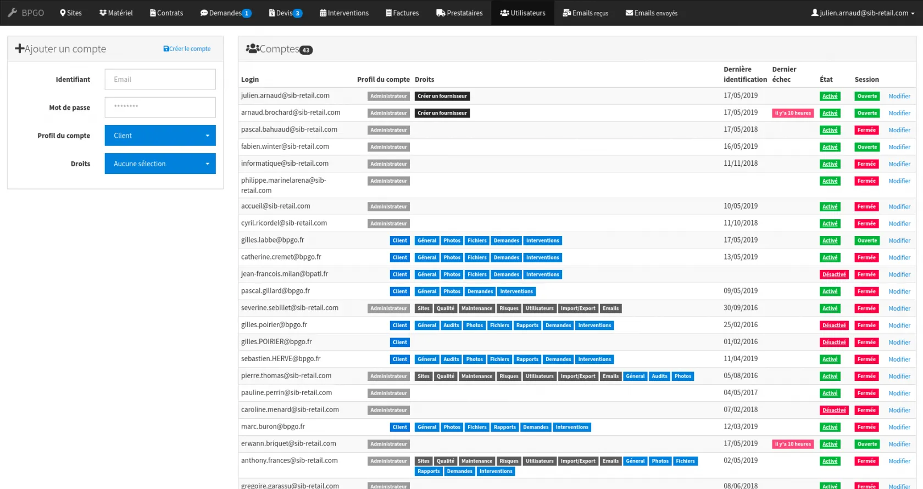Open Prestataires via the truck icon
Image resolution: width=923 pixels, height=489 pixels.
point(441,13)
